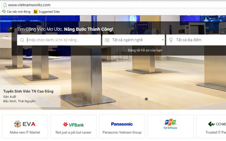Viewport: 226px width, 141px height.
Task: Open the Các tab mới đóng bookmark
Action: [16, 12]
